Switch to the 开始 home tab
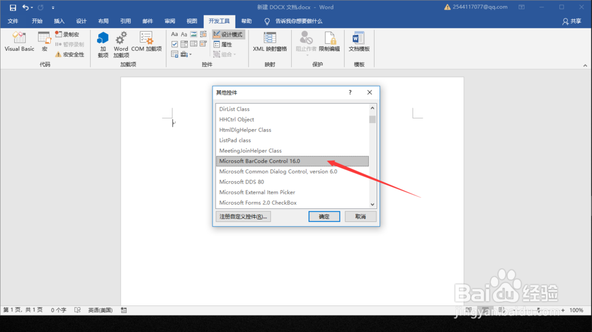 [x=37, y=21]
